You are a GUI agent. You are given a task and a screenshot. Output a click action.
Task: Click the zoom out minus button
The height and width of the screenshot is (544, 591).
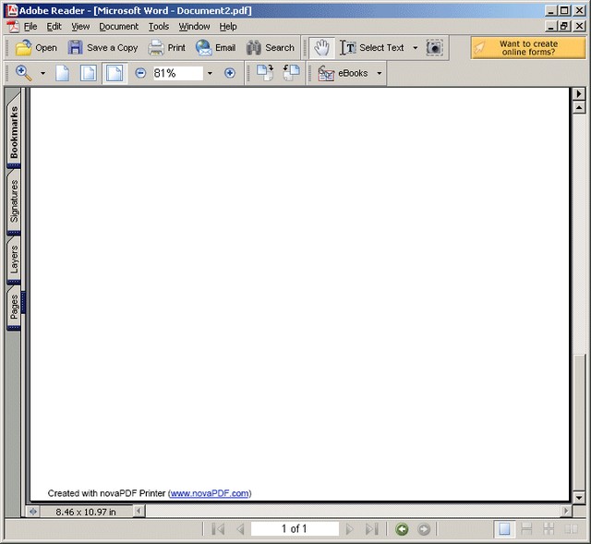click(140, 73)
